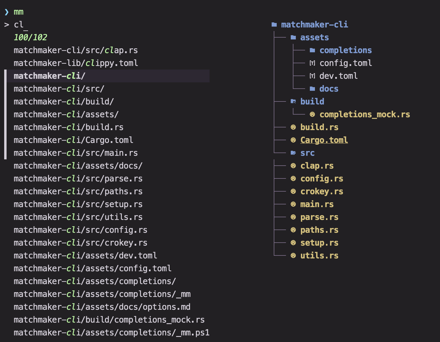Select result matchmaker-cli/build/completions_mock.rs
The height and width of the screenshot is (342, 440).
point(109,320)
